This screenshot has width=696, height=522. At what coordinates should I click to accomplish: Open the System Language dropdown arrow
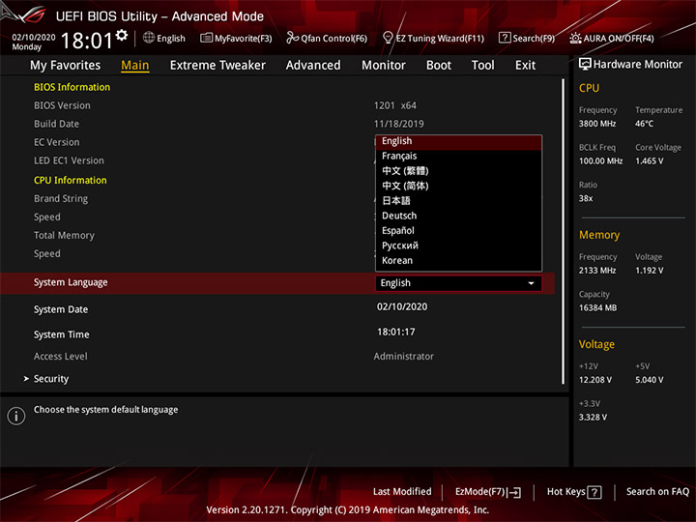pyautogui.click(x=531, y=283)
